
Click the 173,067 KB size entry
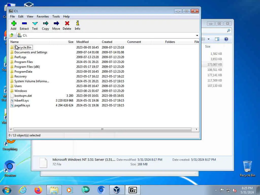pyautogui.click(x=215, y=64)
